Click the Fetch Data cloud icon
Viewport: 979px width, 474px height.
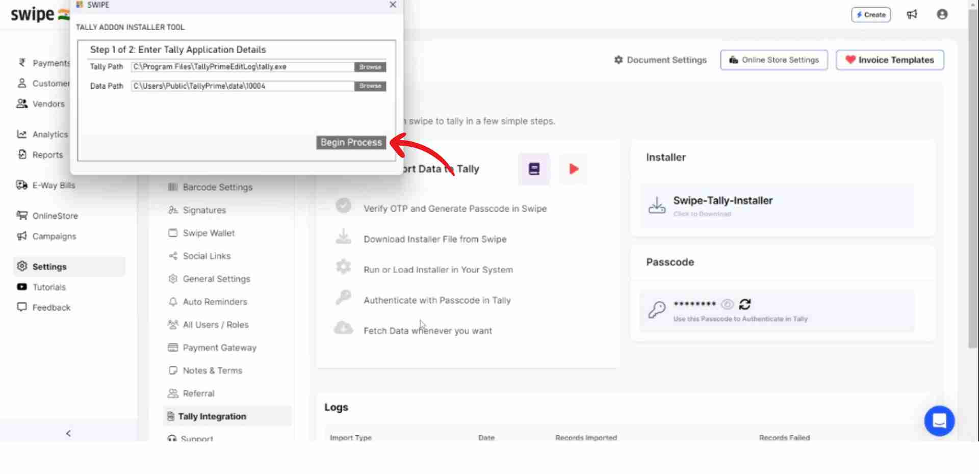(343, 328)
